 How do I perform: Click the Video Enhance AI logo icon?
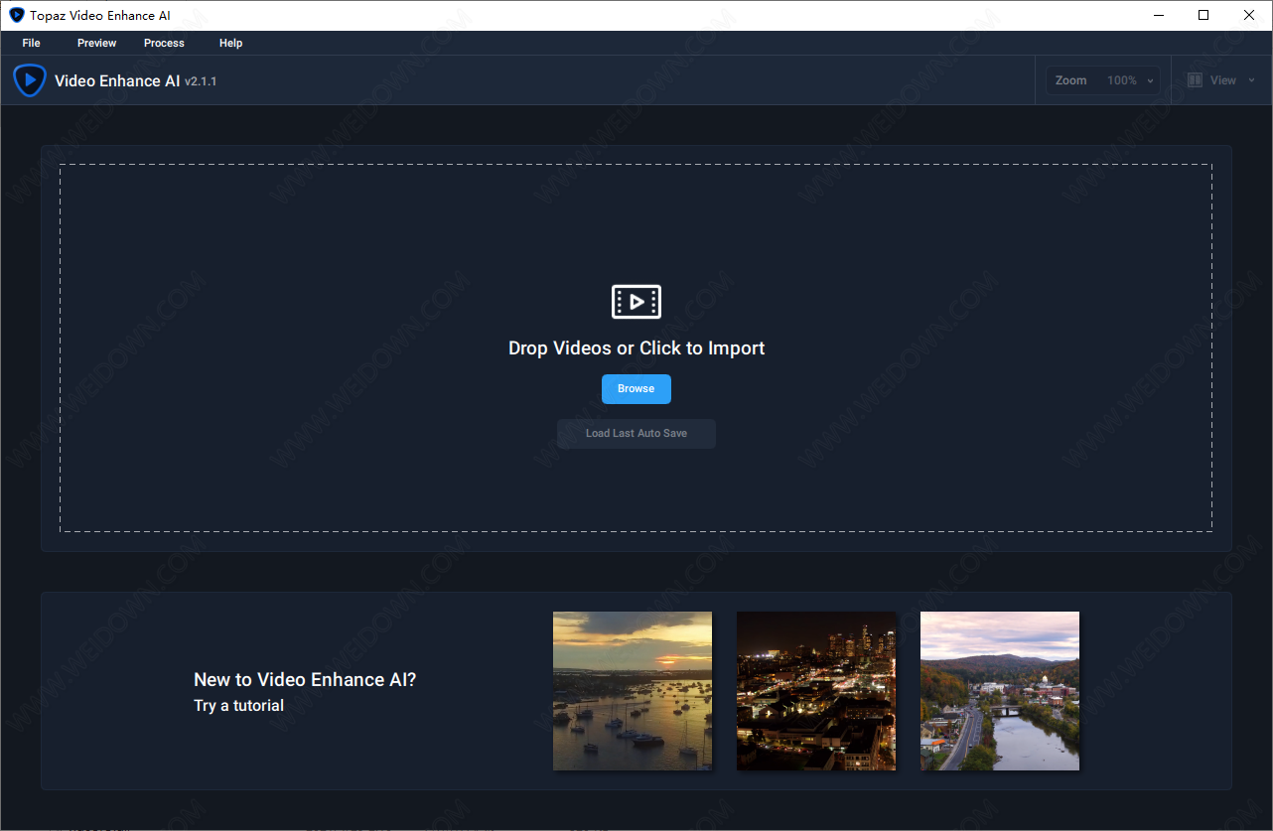point(30,80)
